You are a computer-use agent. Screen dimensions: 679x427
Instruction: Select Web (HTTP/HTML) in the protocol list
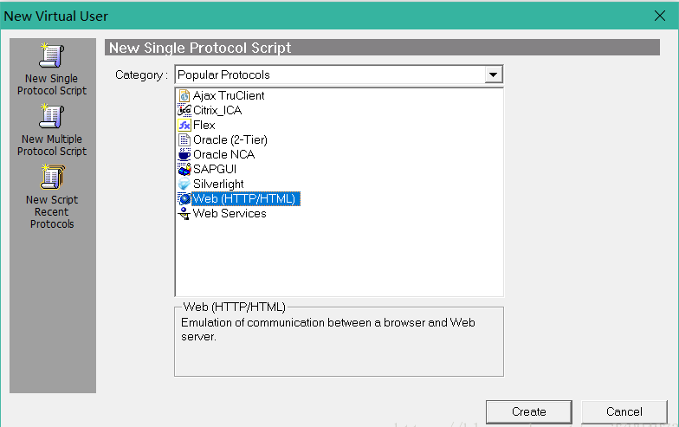(x=243, y=199)
